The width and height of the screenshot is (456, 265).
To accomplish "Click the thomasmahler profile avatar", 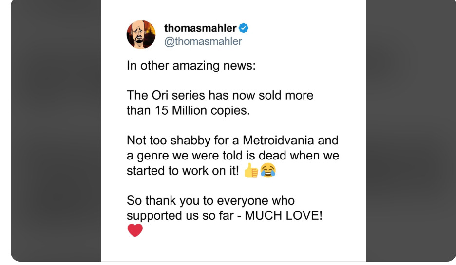I will [x=141, y=35].
